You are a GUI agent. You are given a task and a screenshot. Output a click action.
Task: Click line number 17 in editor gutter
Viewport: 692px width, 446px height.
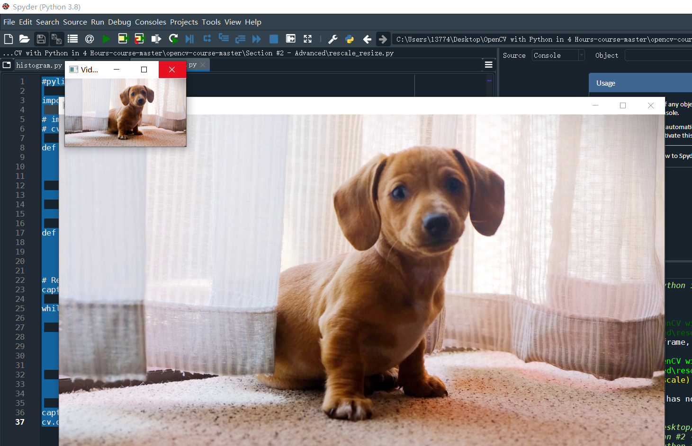click(20, 233)
